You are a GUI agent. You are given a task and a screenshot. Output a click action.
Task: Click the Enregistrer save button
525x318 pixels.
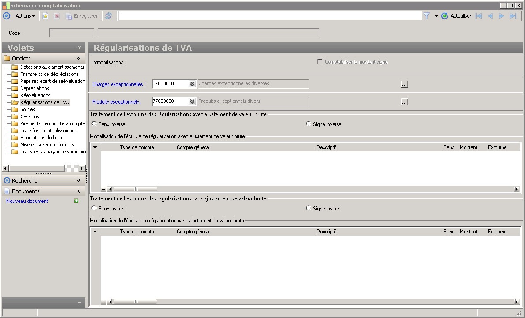(x=82, y=16)
